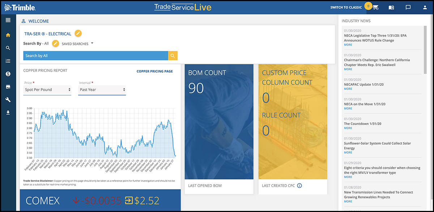The height and width of the screenshot is (212, 434).
Task: Click the yellow magnifier search button
Action: [173, 56]
